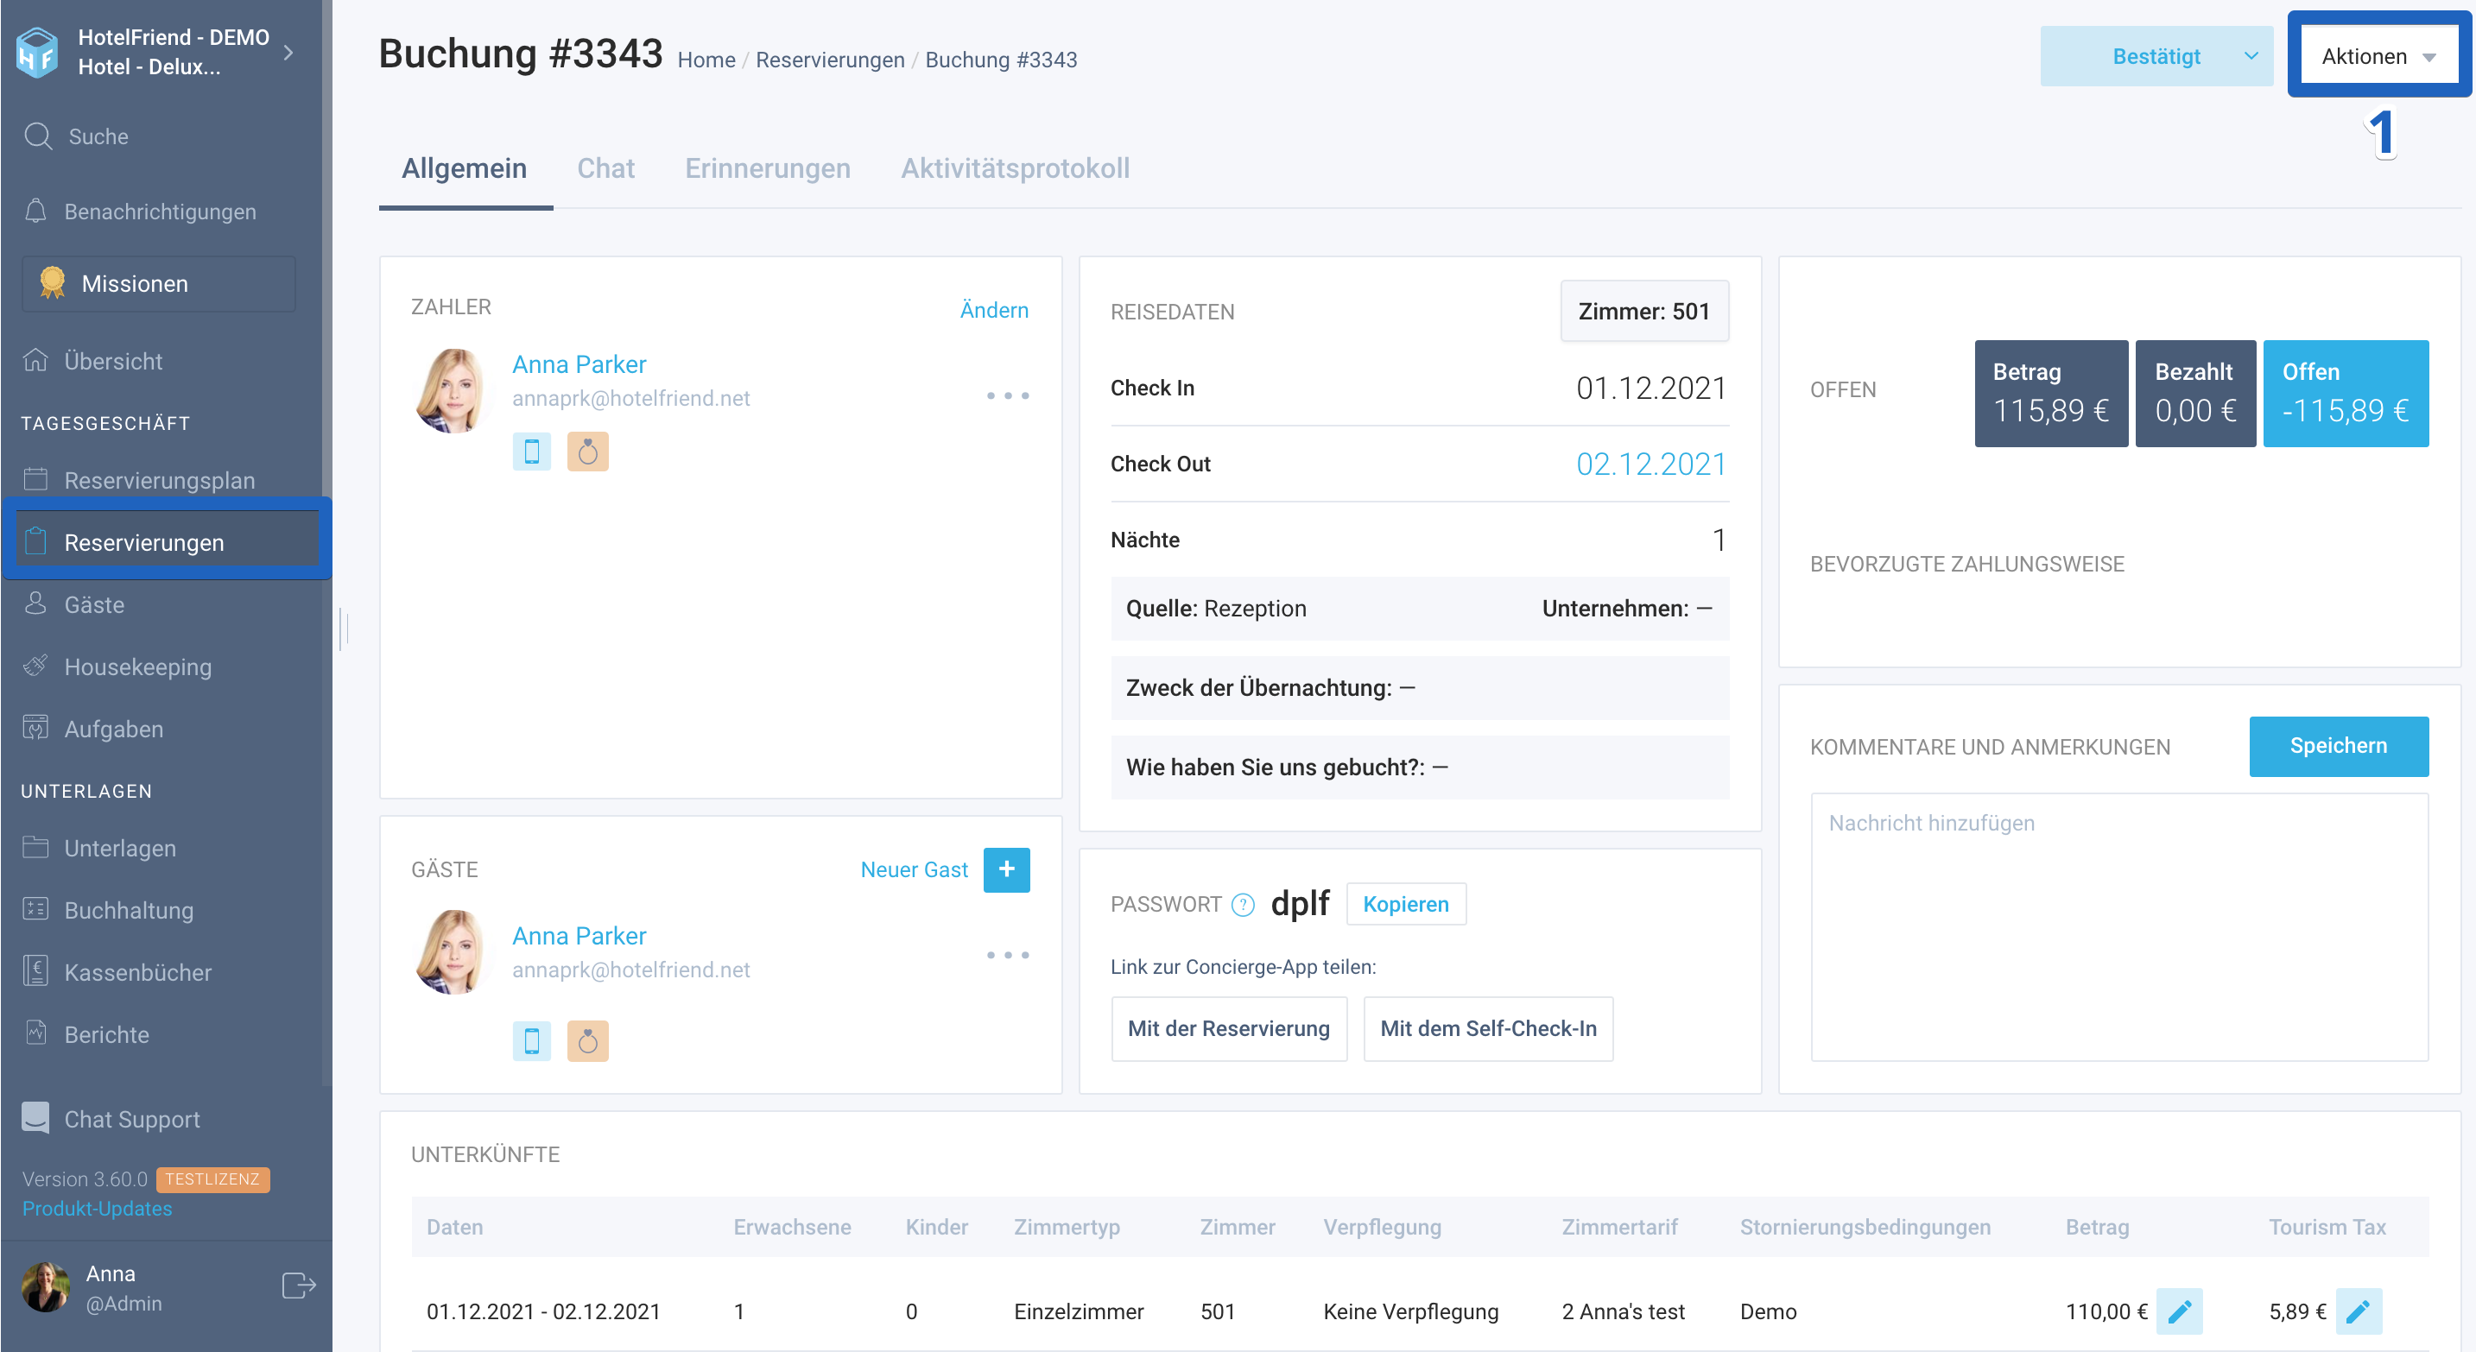Viewport: 2476px width, 1352px height.
Task: Click Reservierungen in the breadcrumb
Action: tap(829, 60)
